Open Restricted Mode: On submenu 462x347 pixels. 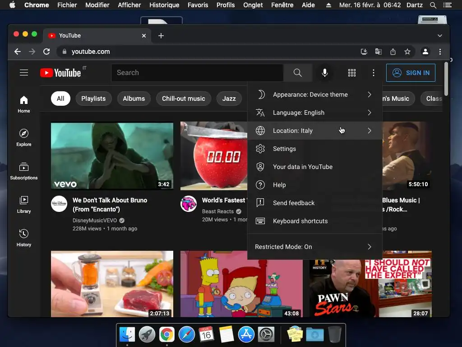pyautogui.click(x=314, y=247)
